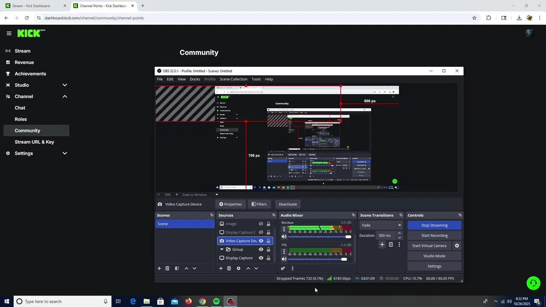Open Kick support chat bubble

pos(533,283)
